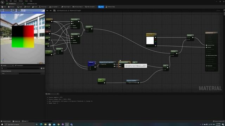Screen dimensions: 225x126
Task: Open File Explorer from taskbar
Action: coord(45,125)
